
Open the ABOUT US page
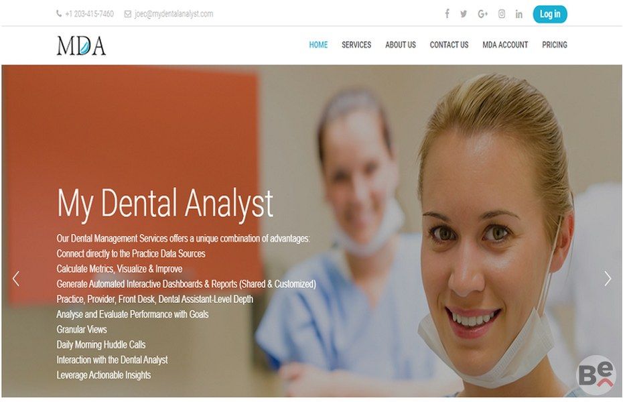pyautogui.click(x=401, y=45)
